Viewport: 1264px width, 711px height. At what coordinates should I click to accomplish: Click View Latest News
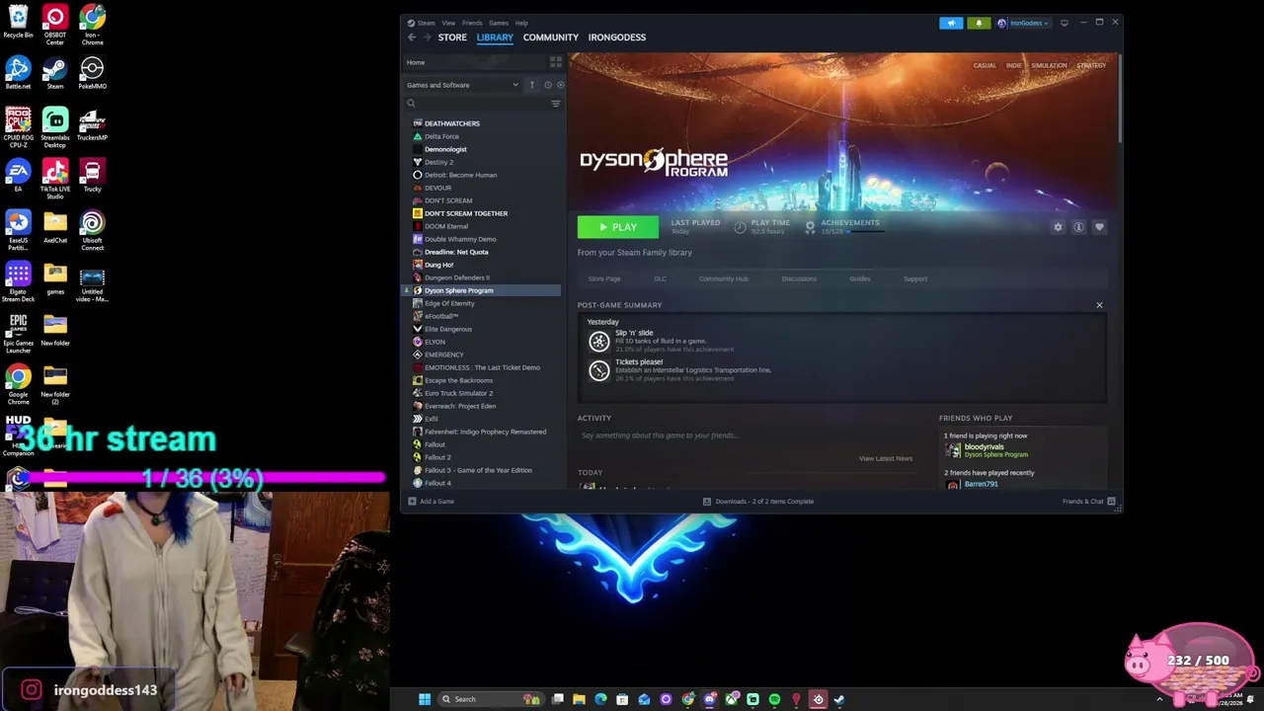click(x=886, y=458)
